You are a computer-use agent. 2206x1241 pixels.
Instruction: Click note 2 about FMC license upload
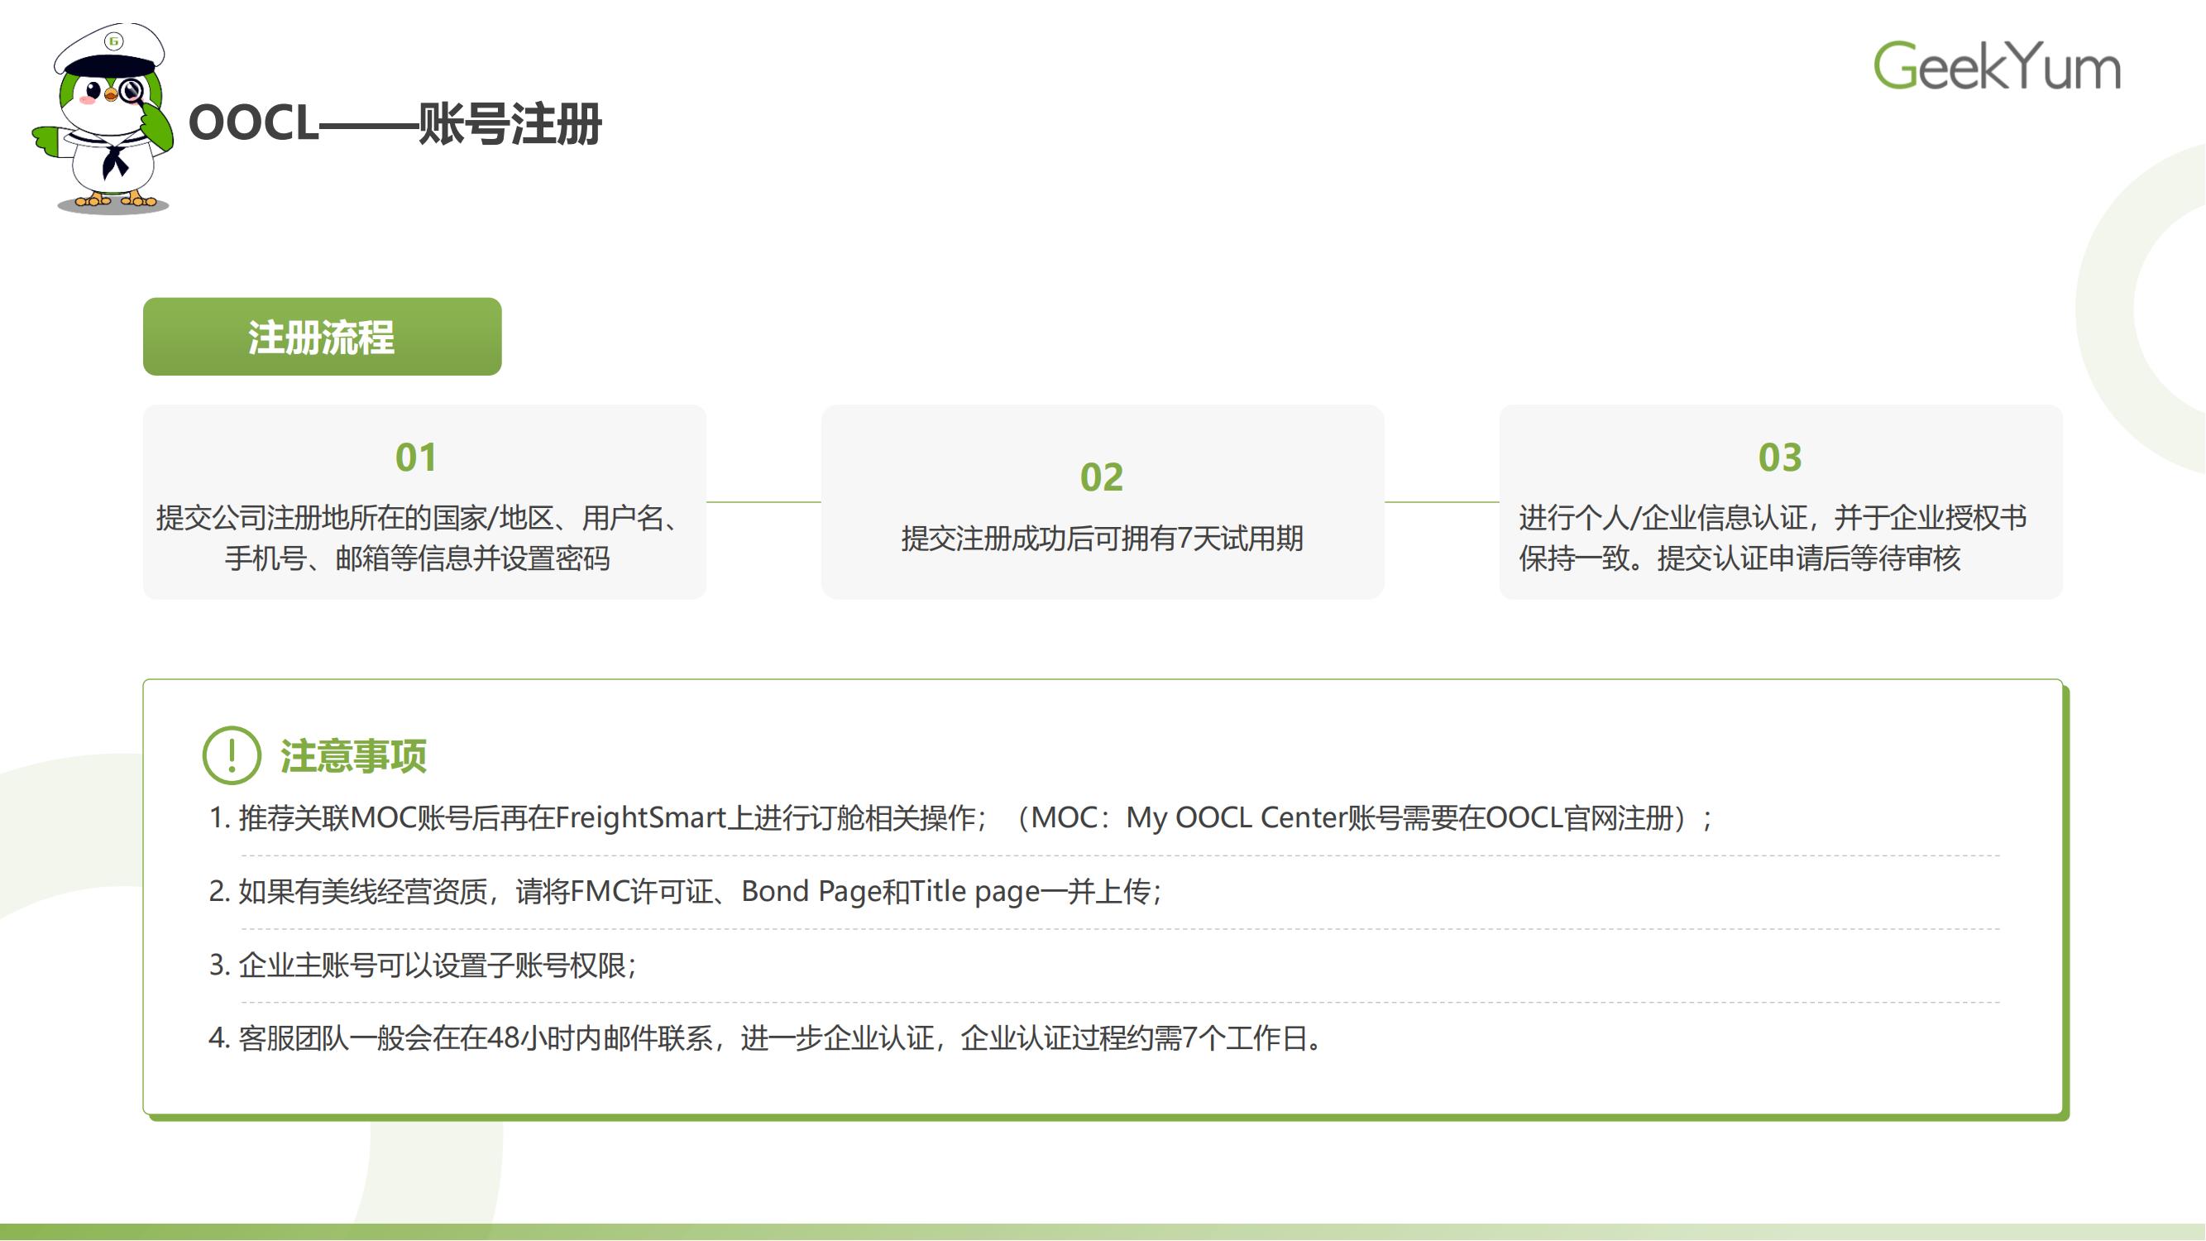tap(685, 892)
